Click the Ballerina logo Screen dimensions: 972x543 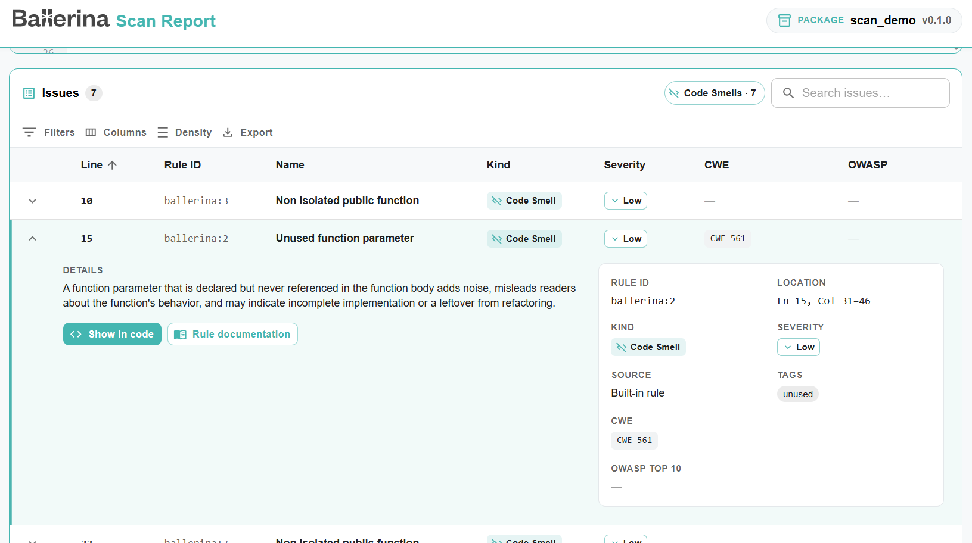[x=60, y=18]
